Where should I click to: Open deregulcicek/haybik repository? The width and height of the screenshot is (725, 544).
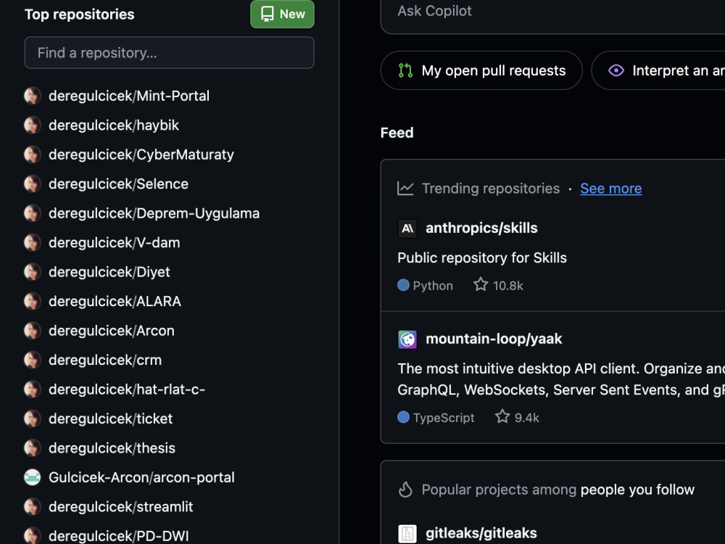[x=114, y=125]
